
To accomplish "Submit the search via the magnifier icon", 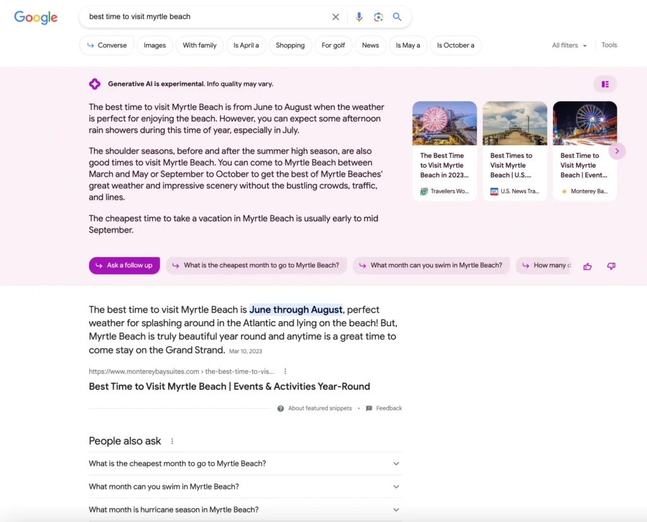I will (397, 17).
